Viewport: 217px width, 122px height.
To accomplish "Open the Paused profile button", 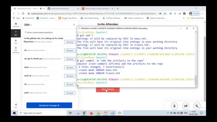I will [194, 14].
